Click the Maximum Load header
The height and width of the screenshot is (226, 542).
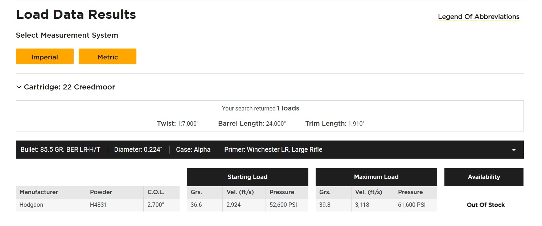point(376,177)
